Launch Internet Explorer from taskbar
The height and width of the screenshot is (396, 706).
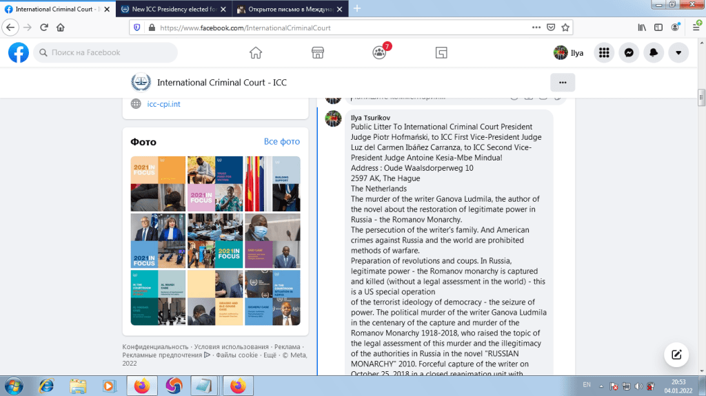pyautogui.click(x=46, y=386)
